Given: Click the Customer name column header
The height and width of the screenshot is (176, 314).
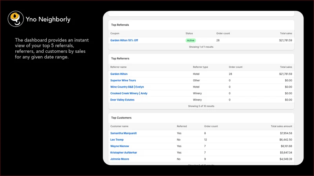Looking at the screenshot, I should pyautogui.click(x=119, y=126).
